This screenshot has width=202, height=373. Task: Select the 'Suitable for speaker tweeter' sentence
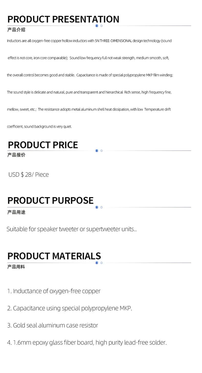72,229
